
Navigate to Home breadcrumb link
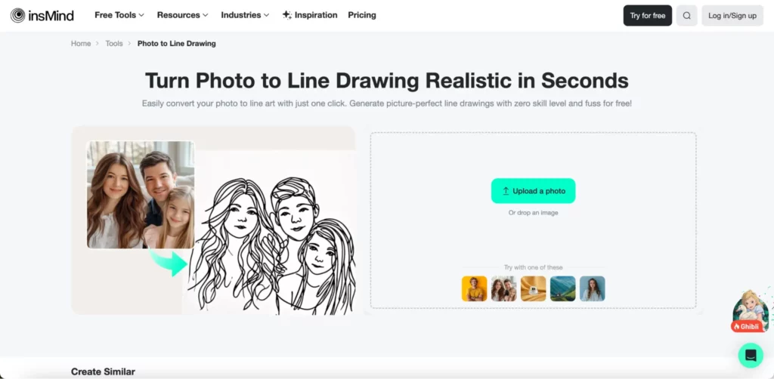[81, 44]
